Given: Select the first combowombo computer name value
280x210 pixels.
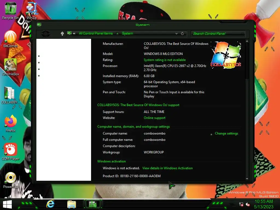Looking at the screenshot, I should click(154, 133).
